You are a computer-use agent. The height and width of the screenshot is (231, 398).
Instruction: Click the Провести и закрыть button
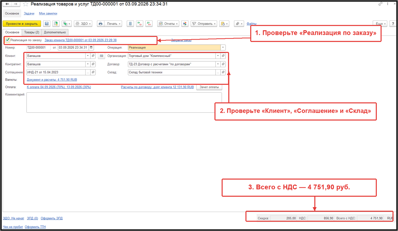tap(22, 24)
